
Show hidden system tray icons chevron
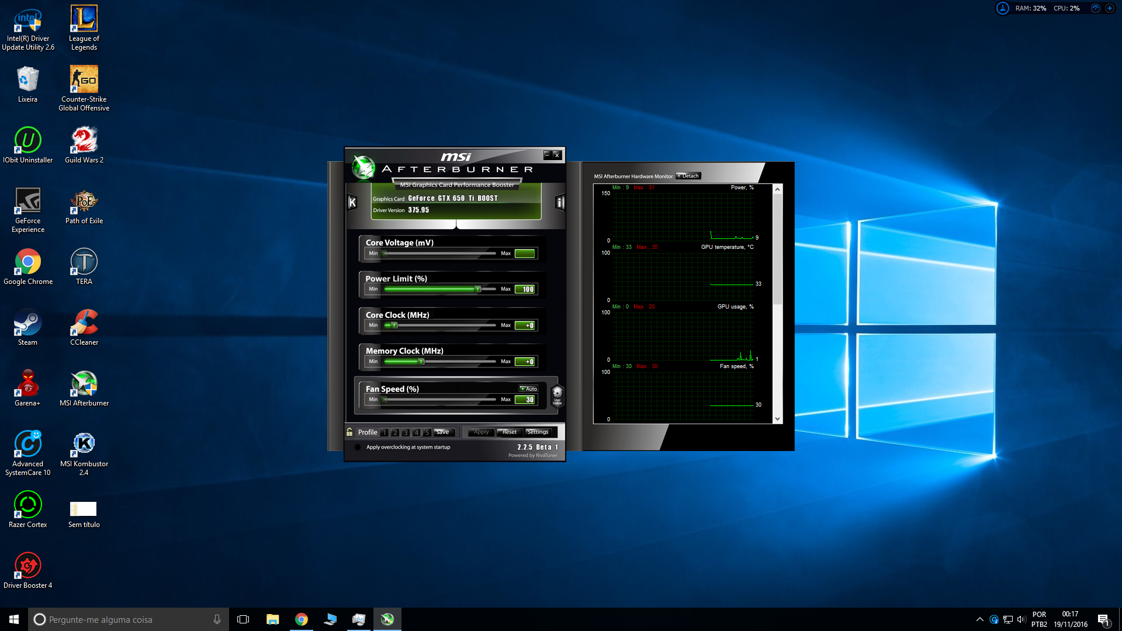[x=979, y=619]
